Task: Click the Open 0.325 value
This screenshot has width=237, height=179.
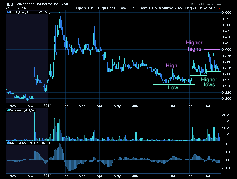Action: pyautogui.click(x=86, y=8)
